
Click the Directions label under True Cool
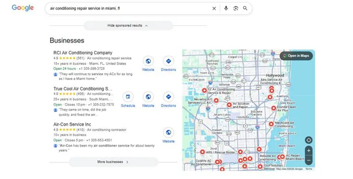pos(168,106)
